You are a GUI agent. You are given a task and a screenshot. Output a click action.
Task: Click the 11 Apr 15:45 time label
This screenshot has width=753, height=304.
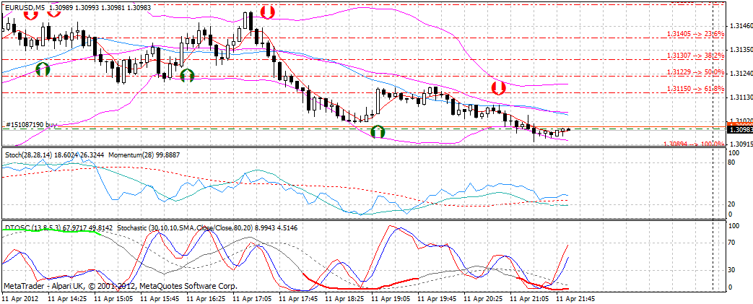pyautogui.click(x=160, y=298)
